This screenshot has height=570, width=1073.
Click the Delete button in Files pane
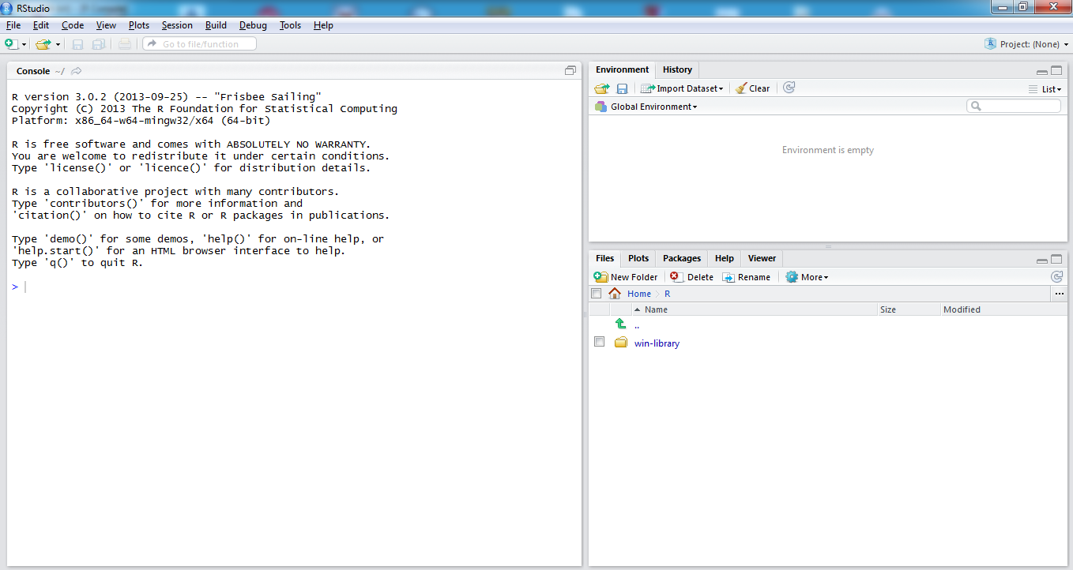(691, 277)
